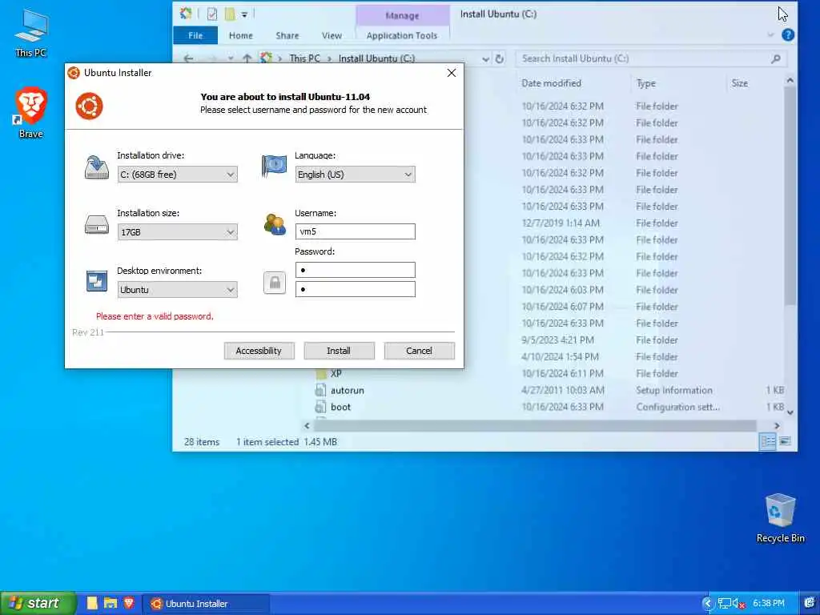The height and width of the screenshot is (615, 820).
Task: Expand the recent locations arrow in Explorer
Action: pyautogui.click(x=231, y=58)
